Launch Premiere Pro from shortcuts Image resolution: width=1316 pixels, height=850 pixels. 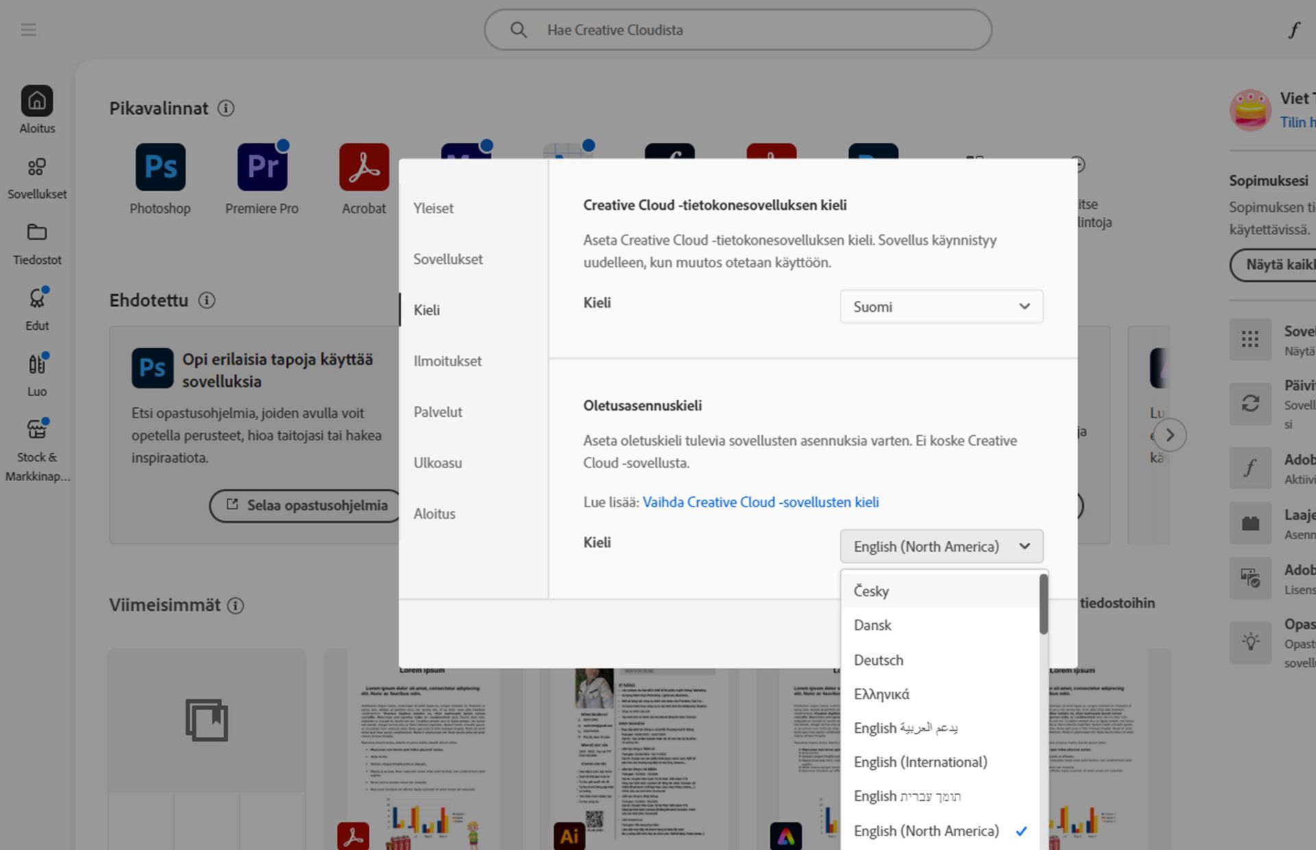(262, 167)
